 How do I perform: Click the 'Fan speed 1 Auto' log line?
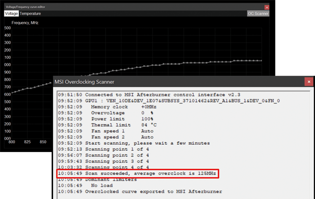[x=106, y=131]
